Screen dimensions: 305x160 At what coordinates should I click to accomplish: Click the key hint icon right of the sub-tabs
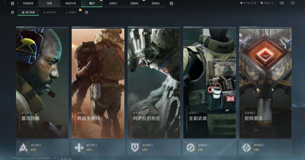point(87,12)
